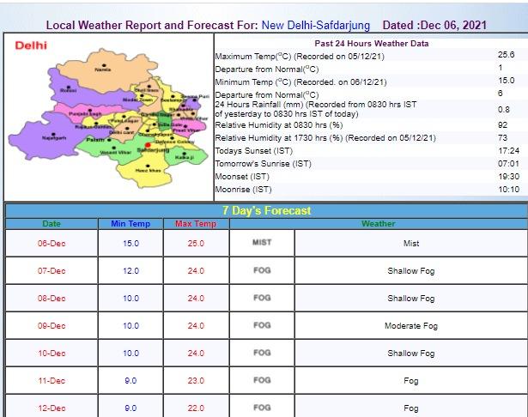The height and width of the screenshot is (417, 528).
Task: Click the Moderate Fog forecast text
Action: tap(411, 326)
